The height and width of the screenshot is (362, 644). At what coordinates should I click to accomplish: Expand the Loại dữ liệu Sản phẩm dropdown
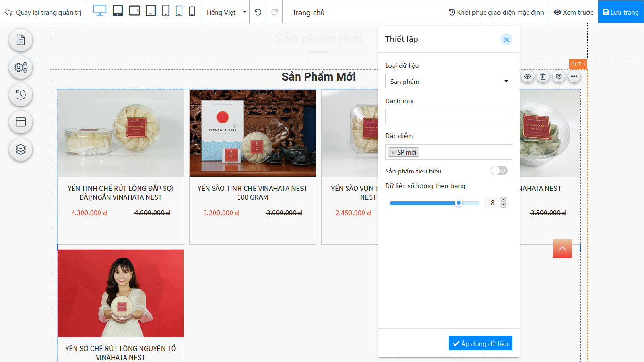[x=449, y=81]
